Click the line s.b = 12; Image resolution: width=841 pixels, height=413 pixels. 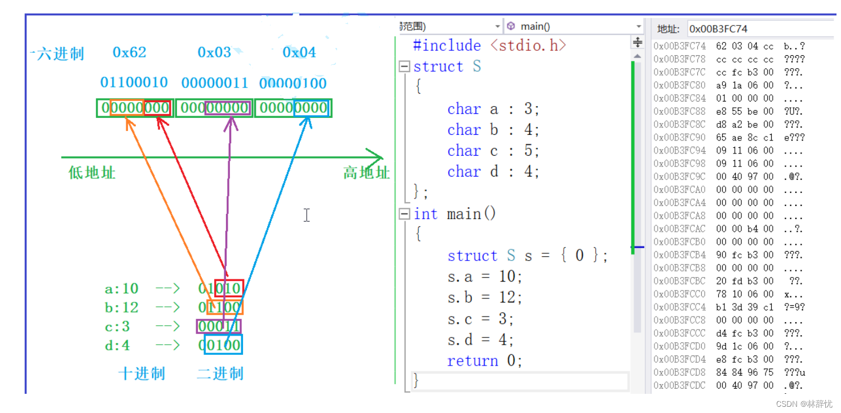[x=485, y=297]
